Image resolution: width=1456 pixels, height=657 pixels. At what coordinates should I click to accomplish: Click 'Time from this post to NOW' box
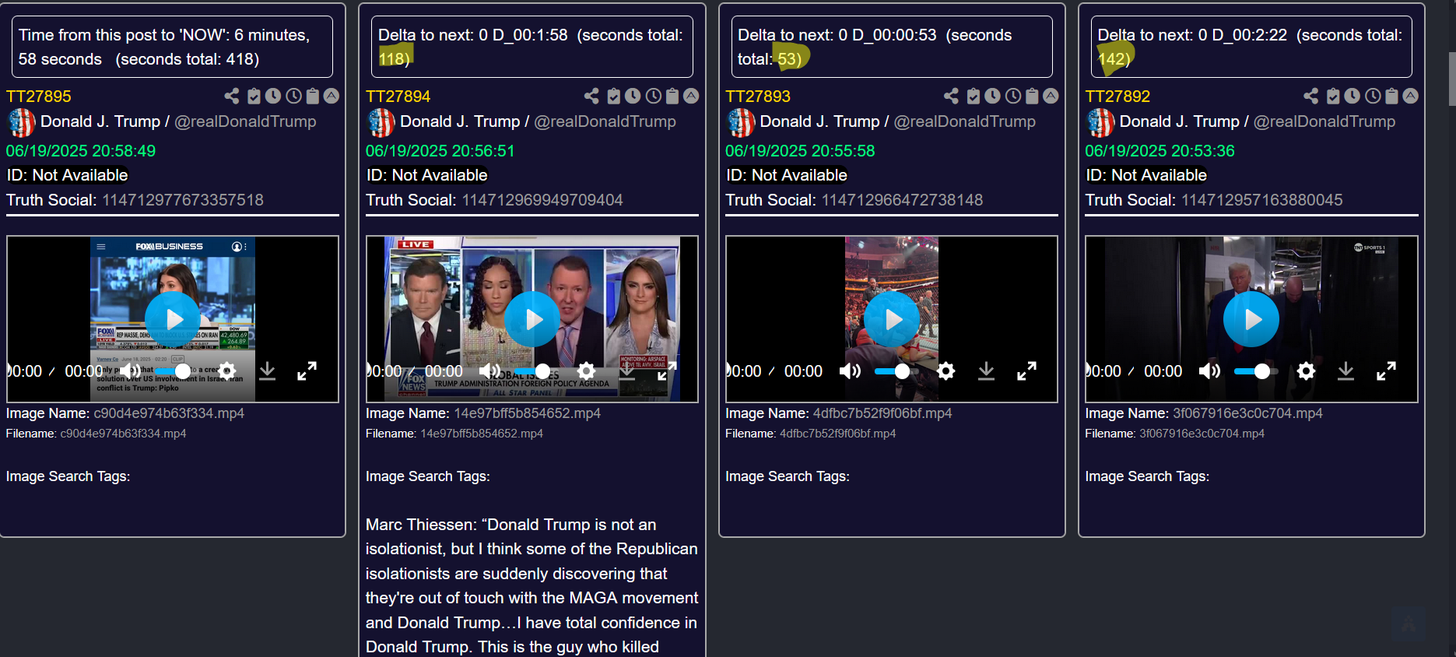coord(172,47)
